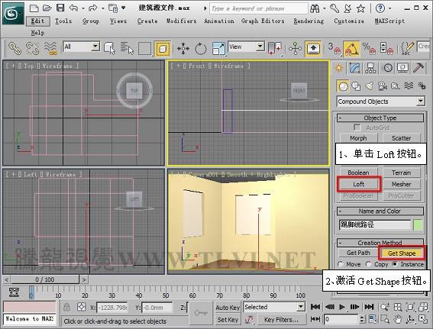
Task: Select the Geometry category icon
Action: tap(343, 86)
